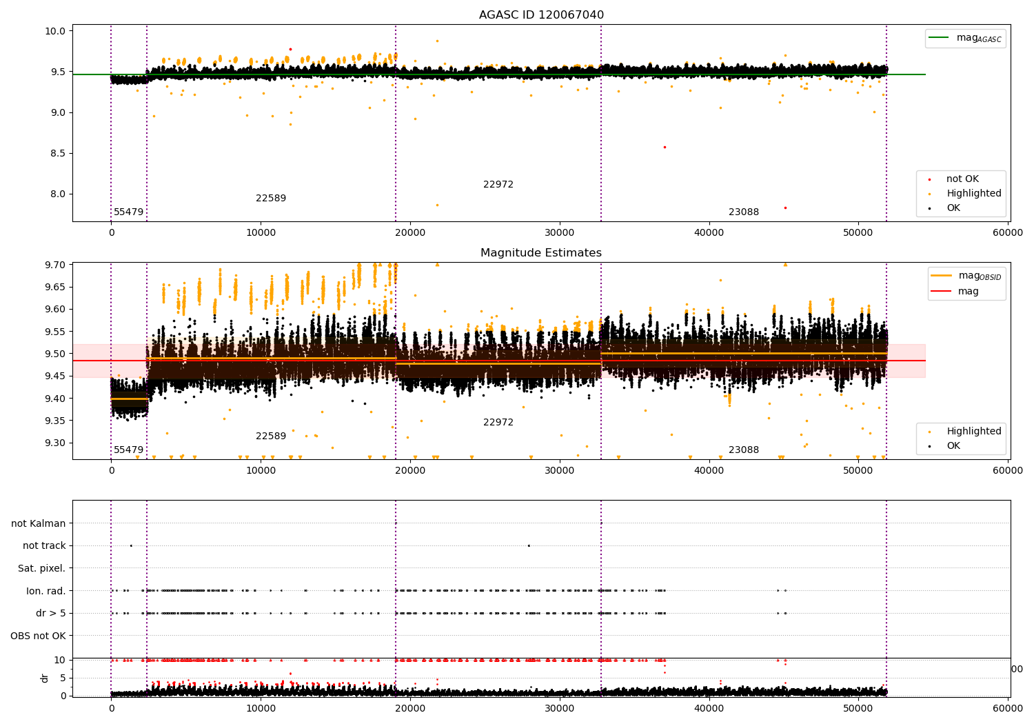Click x-axis tick 20000 under bottom plot

click(410, 708)
